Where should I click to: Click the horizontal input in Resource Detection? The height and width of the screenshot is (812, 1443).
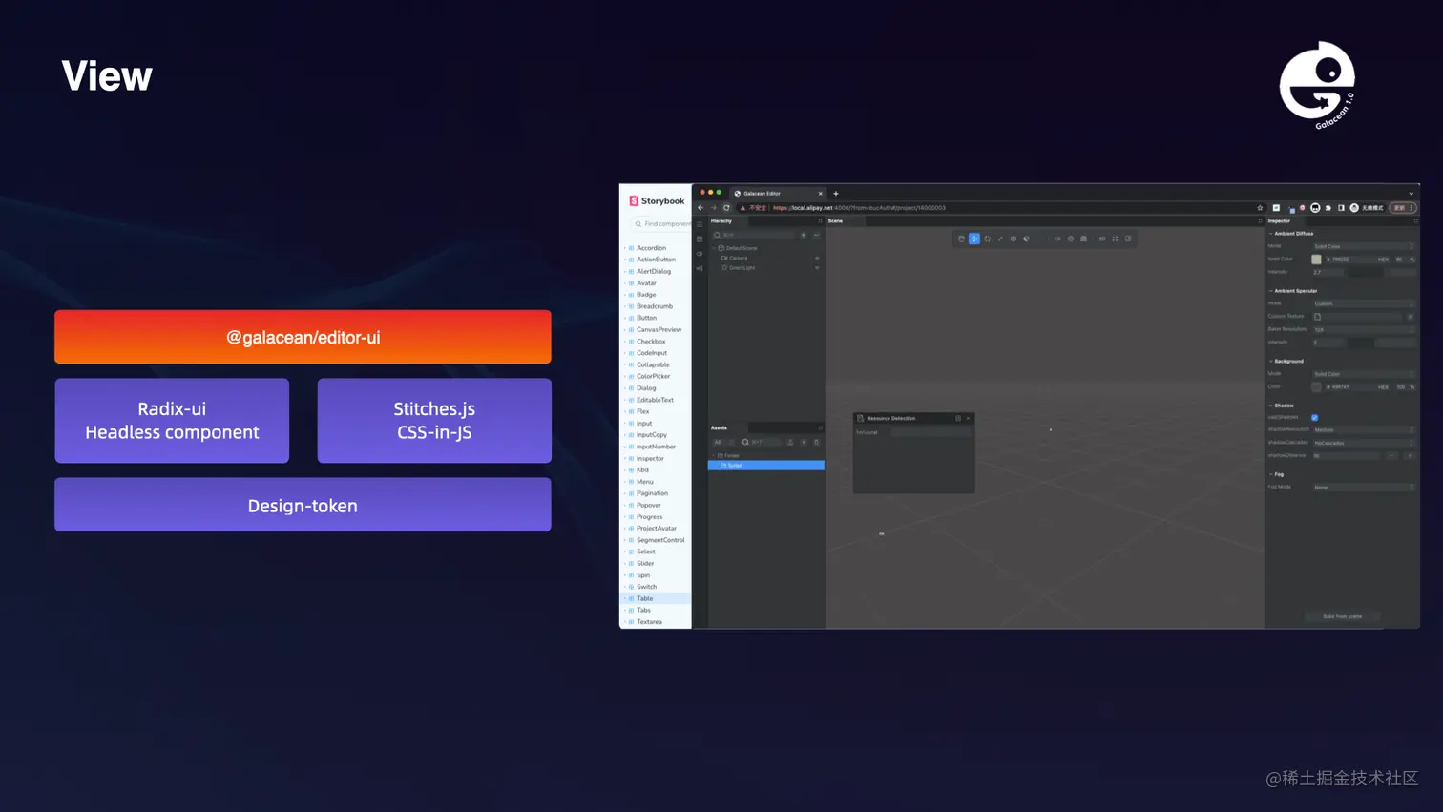931,432
